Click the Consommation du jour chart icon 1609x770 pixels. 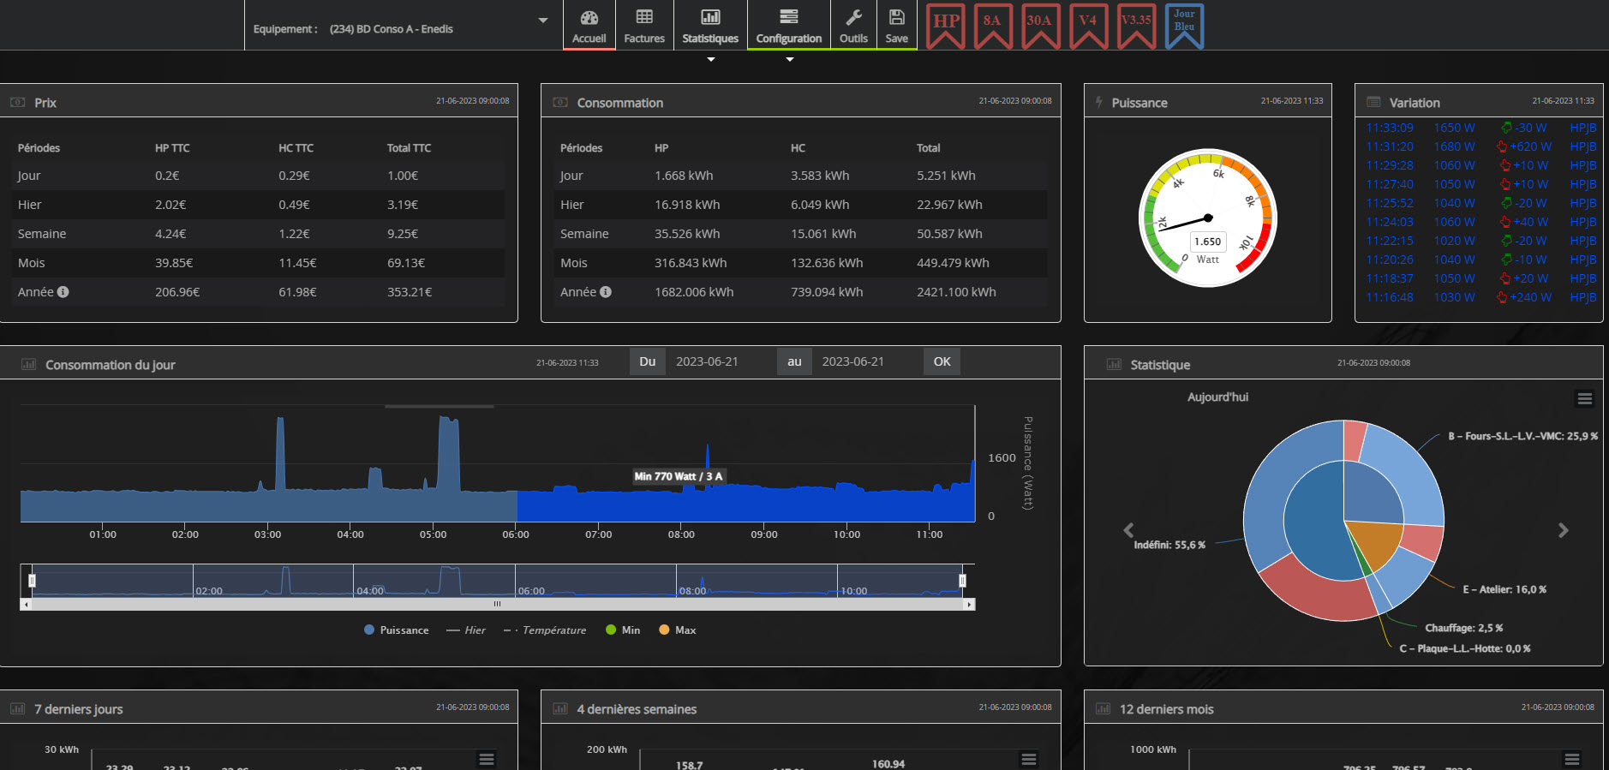click(x=28, y=364)
